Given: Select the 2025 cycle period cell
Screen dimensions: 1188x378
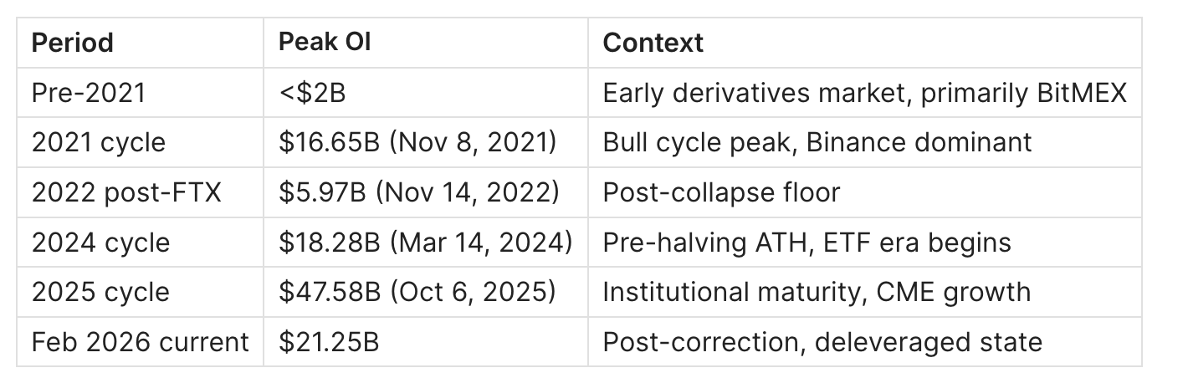Looking at the screenshot, I should [100, 292].
